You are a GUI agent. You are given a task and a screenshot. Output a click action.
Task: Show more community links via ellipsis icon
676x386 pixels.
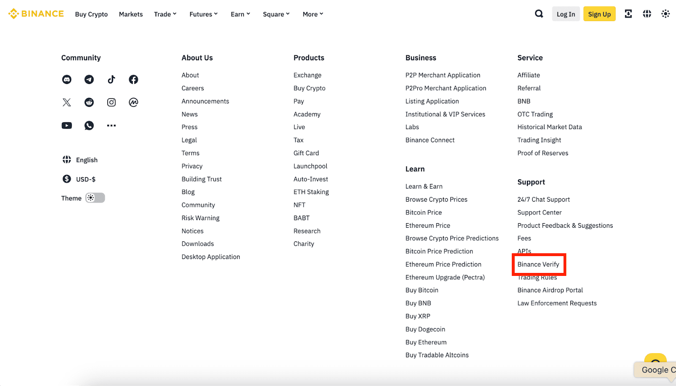pyautogui.click(x=111, y=125)
